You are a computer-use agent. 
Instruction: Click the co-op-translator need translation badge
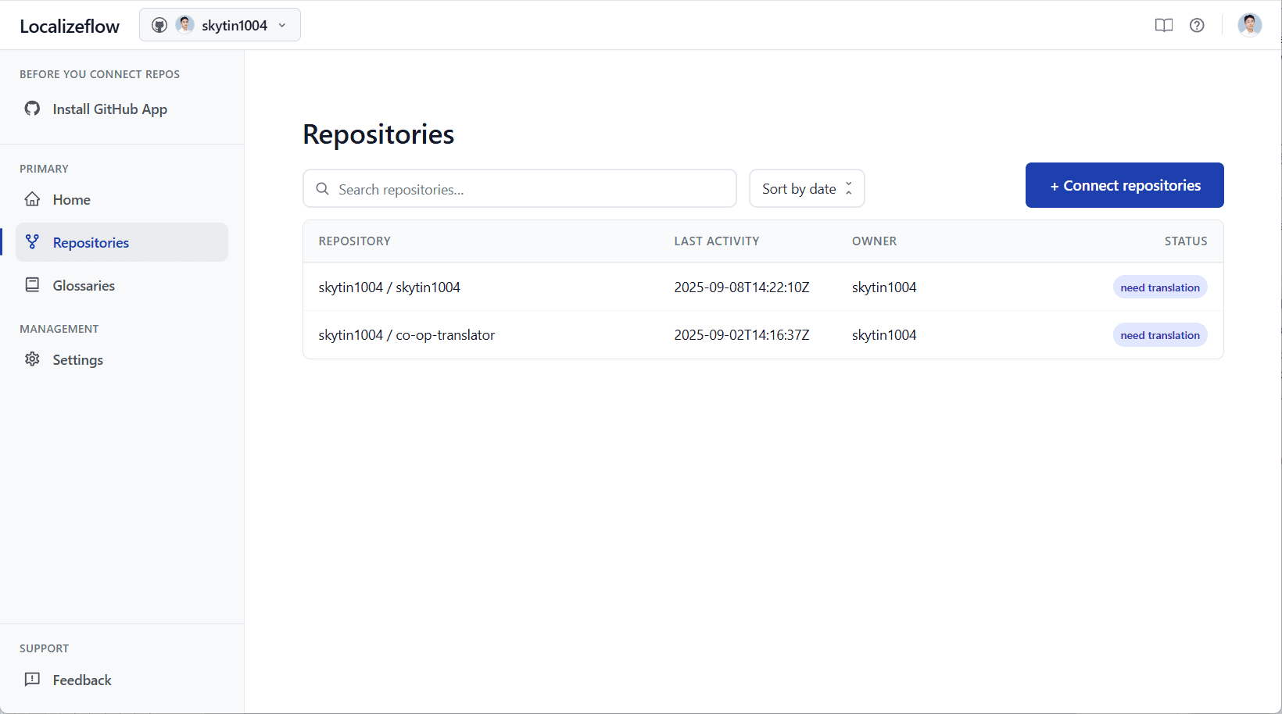point(1159,335)
